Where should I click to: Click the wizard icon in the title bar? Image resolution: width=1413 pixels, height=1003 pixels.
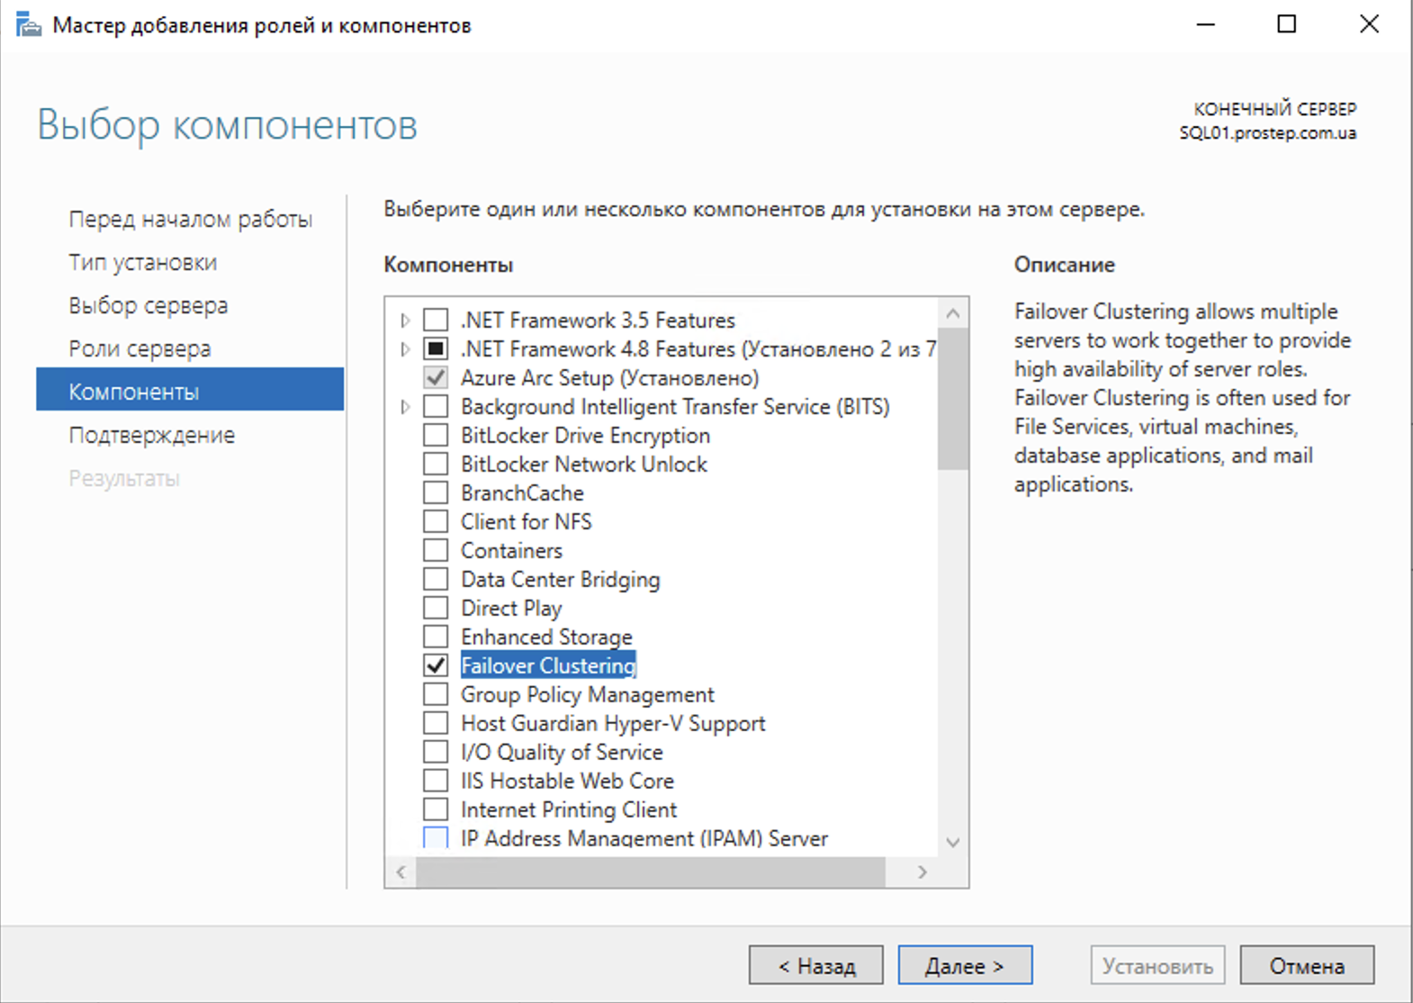29,24
